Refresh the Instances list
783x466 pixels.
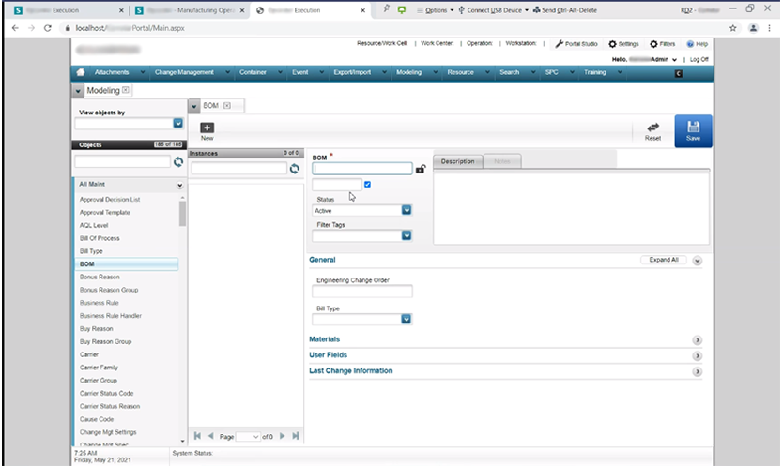coord(294,168)
